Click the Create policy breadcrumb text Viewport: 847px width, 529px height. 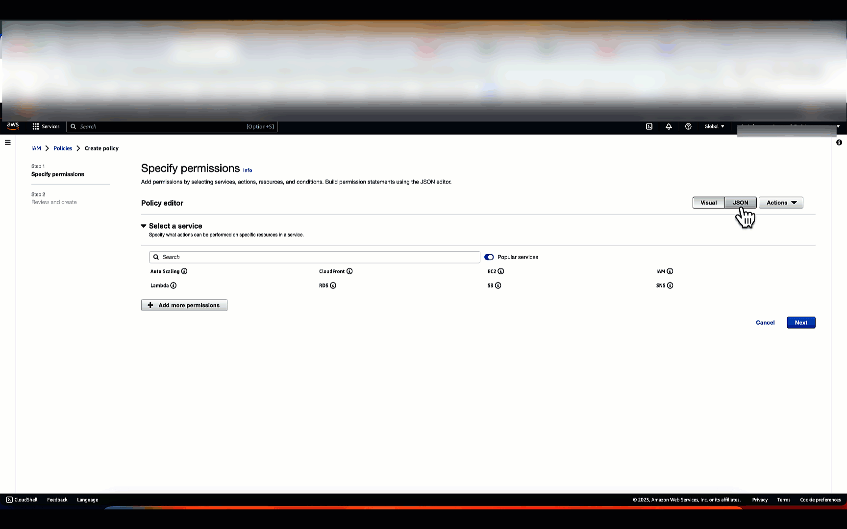click(101, 148)
